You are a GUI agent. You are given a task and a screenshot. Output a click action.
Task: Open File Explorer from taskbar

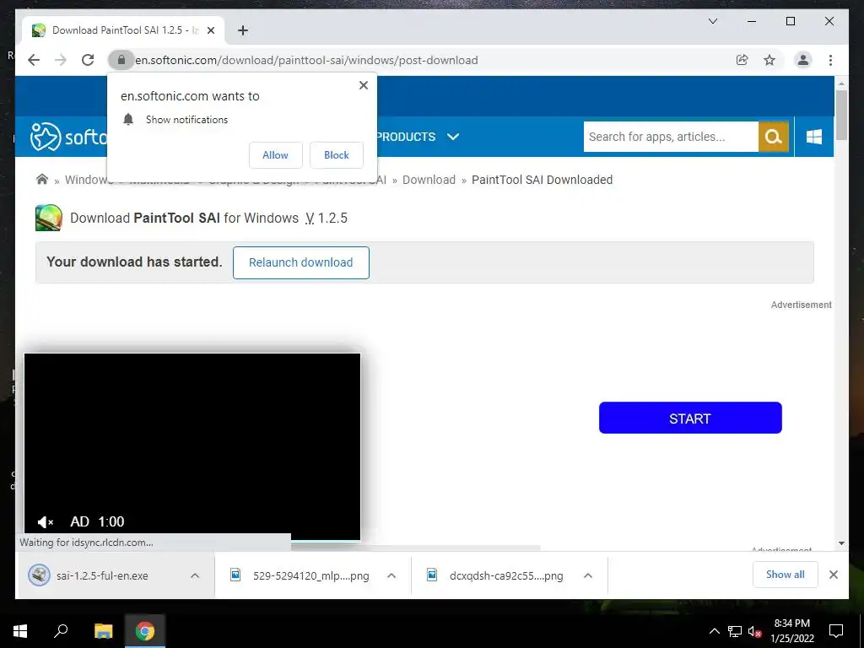point(103,631)
